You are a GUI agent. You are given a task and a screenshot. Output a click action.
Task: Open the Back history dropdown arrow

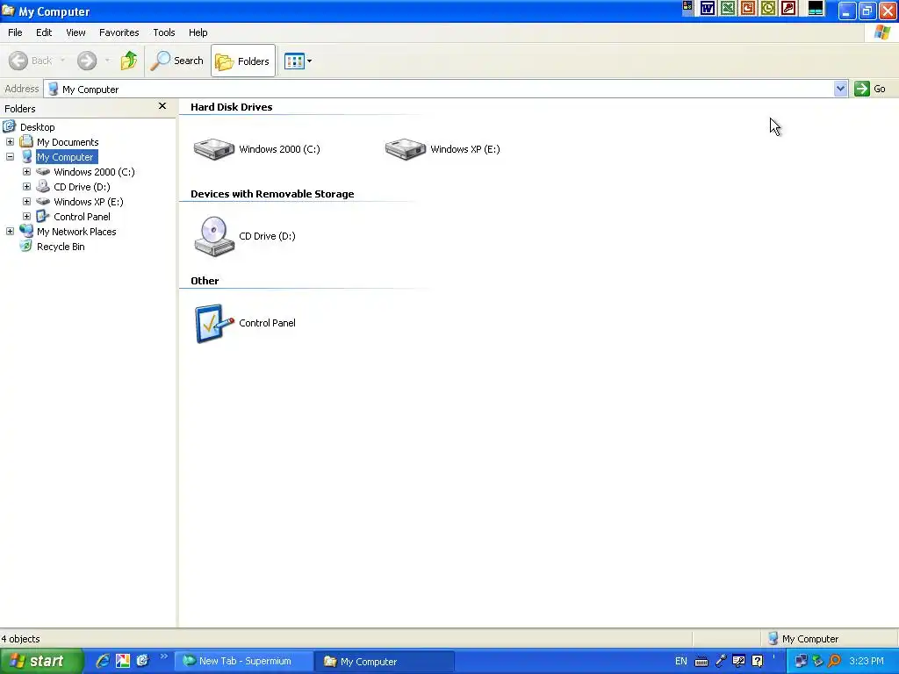point(62,61)
